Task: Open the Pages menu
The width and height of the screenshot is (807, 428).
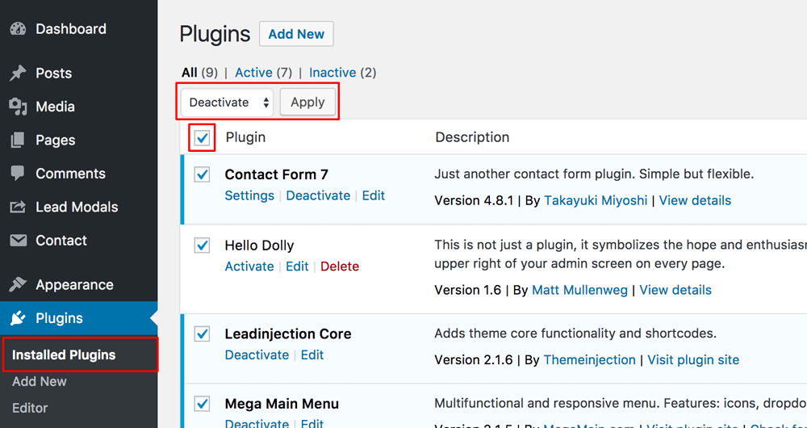Action: [56, 140]
